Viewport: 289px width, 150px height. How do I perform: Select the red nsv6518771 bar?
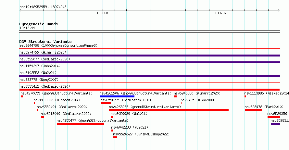tap(106, 103)
